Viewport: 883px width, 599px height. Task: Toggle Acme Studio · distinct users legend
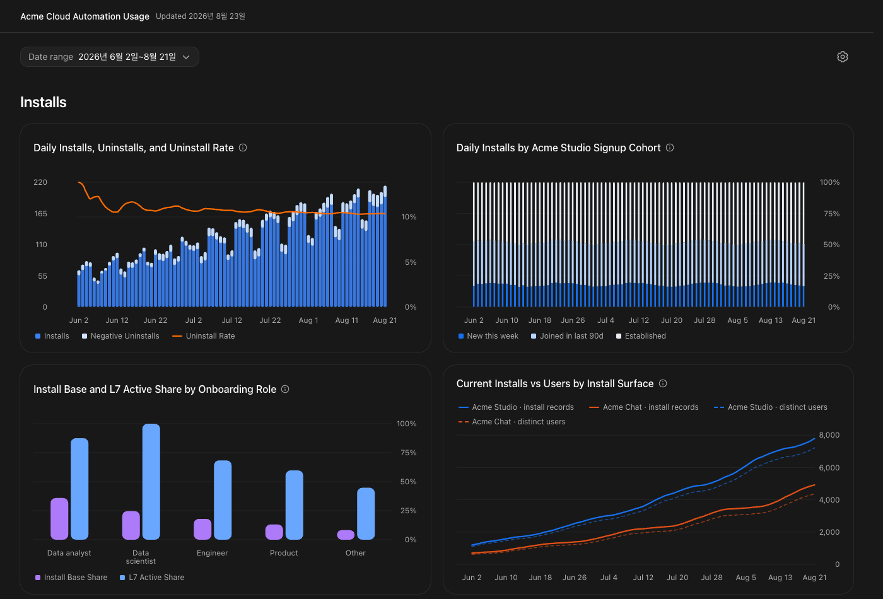click(770, 407)
